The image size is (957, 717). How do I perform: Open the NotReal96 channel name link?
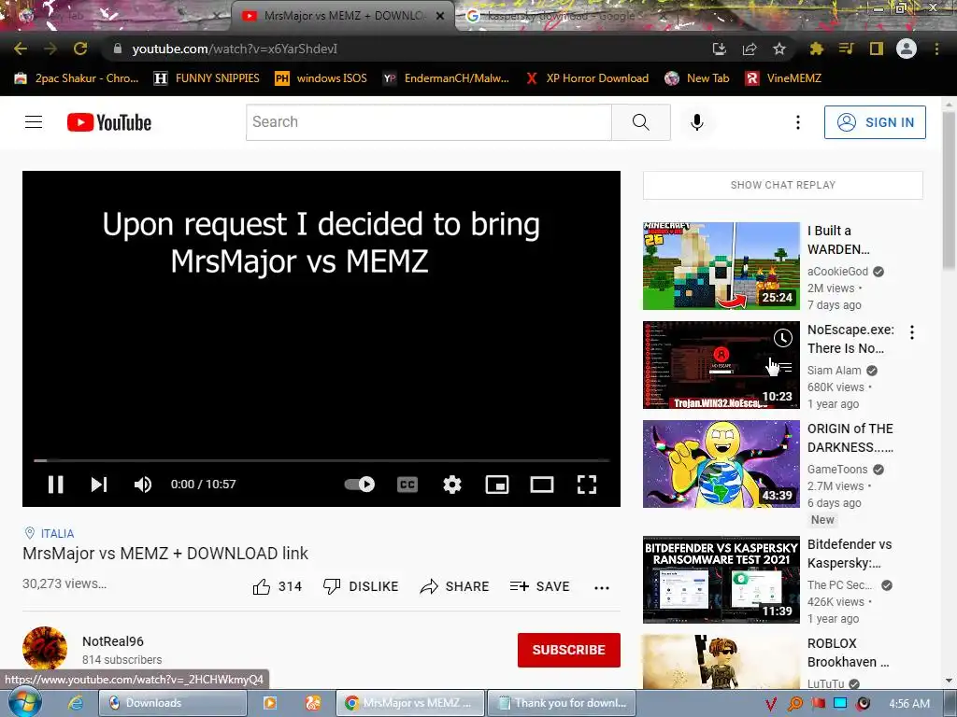click(x=113, y=641)
